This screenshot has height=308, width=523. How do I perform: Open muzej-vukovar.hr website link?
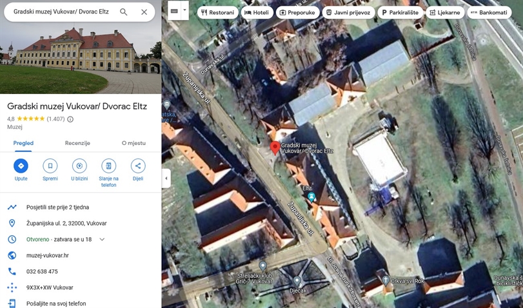pyautogui.click(x=47, y=255)
